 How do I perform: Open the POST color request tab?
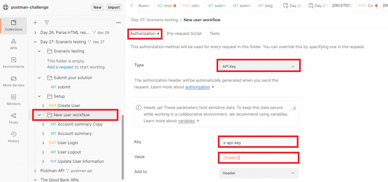click(x=191, y=5)
